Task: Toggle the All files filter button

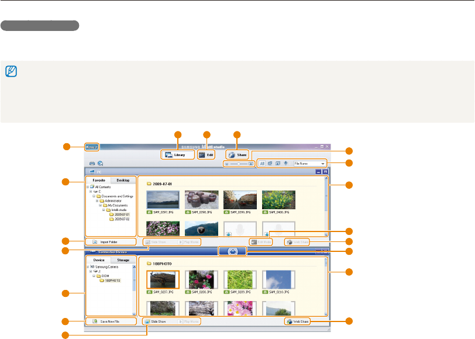Action: (x=262, y=164)
